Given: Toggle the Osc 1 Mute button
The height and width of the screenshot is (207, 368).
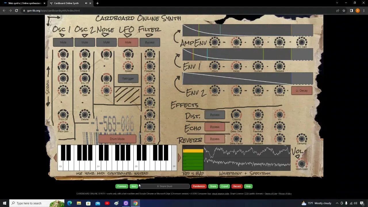Looking at the screenshot, I should click(x=63, y=42).
